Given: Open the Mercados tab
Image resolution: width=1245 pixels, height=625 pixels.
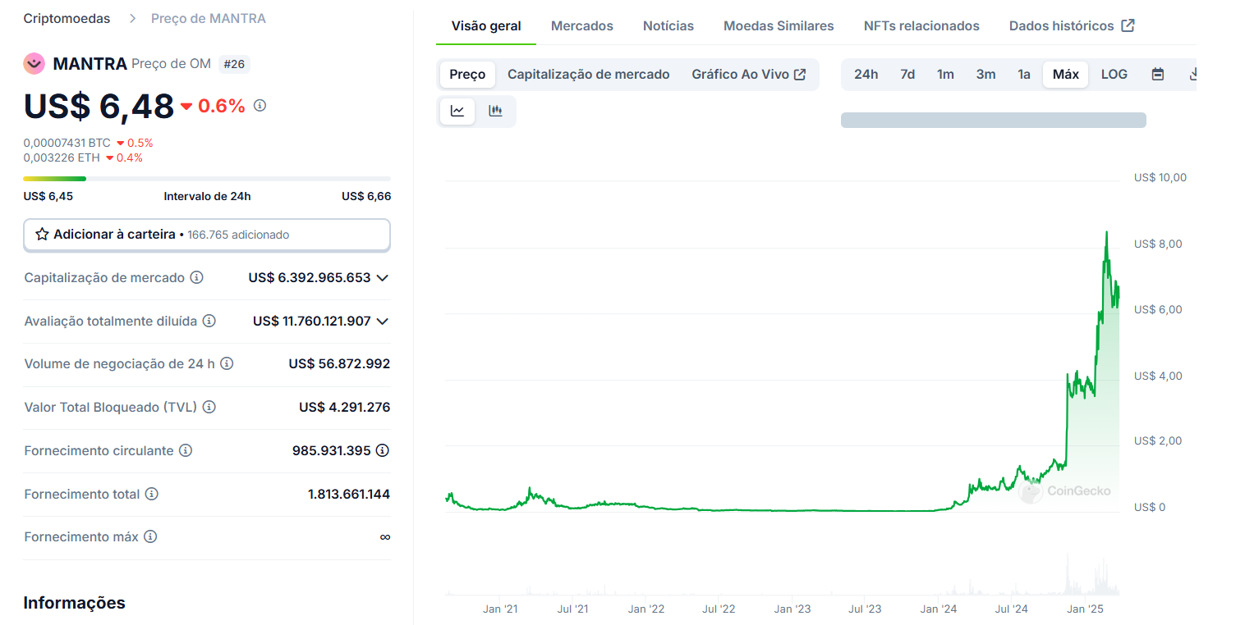Looking at the screenshot, I should click(582, 26).
